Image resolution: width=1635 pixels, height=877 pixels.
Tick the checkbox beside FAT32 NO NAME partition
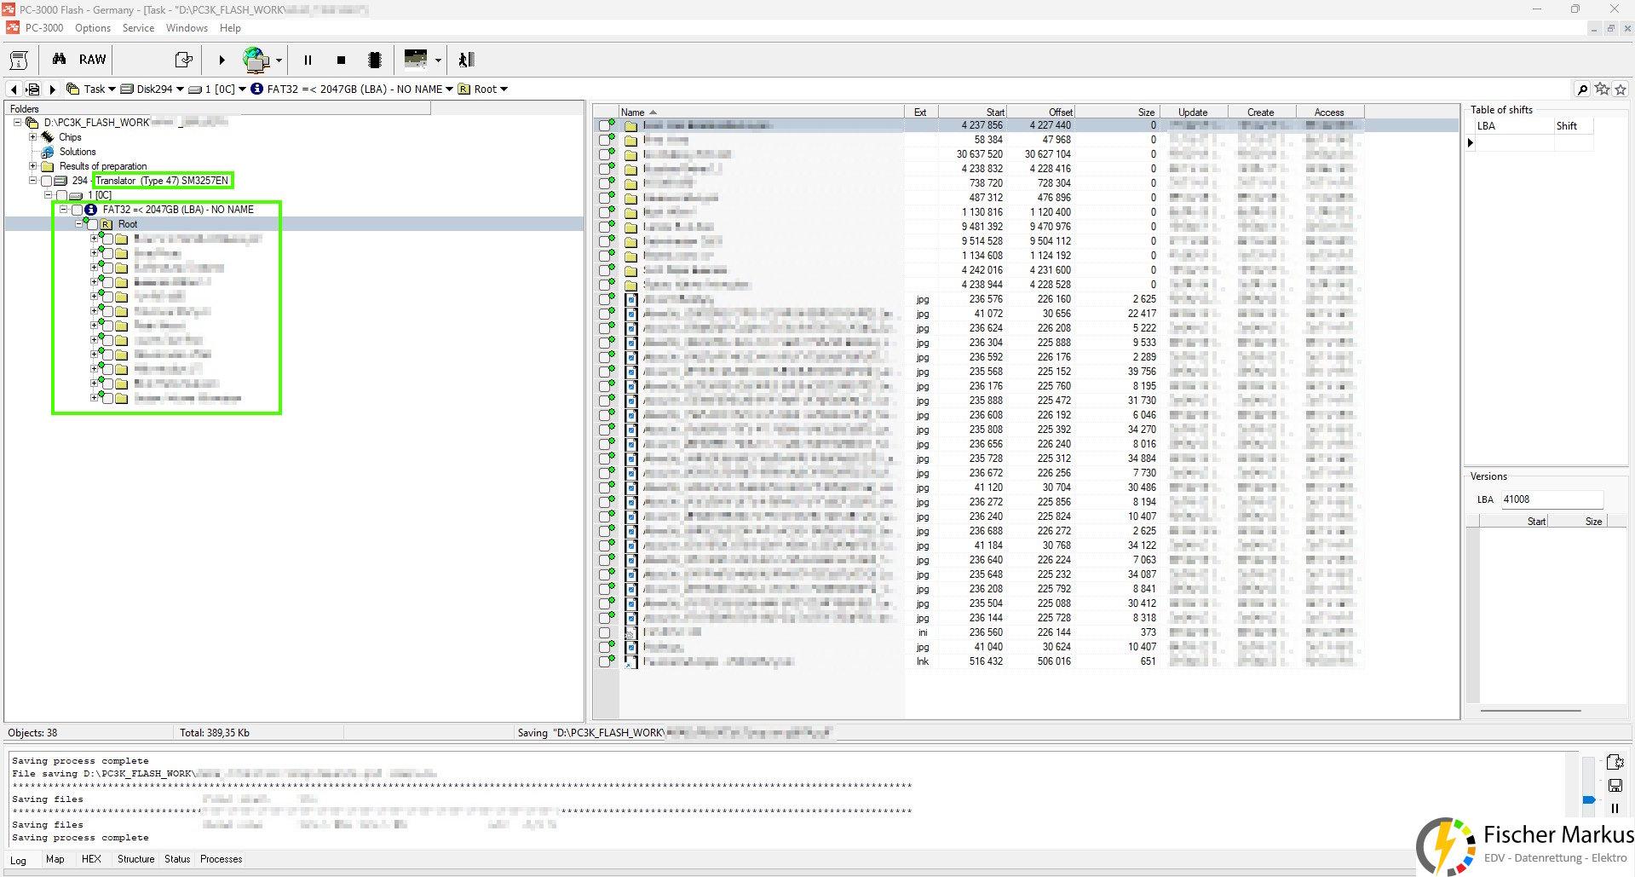tap(77, 210)
